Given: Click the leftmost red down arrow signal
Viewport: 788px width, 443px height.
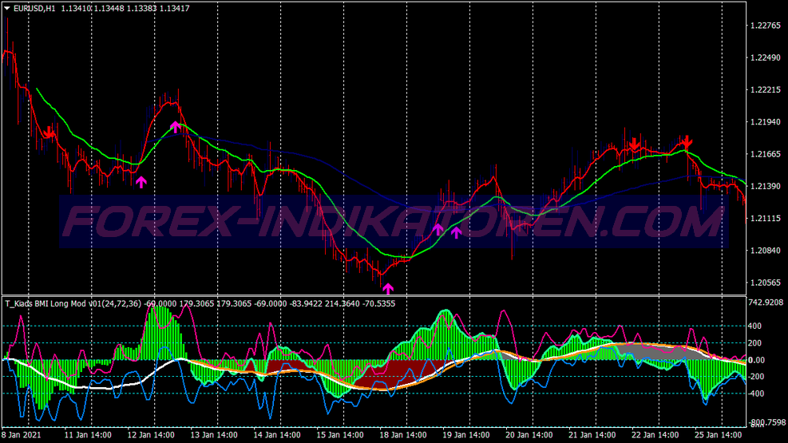Looking at the screenshot, I should click(49, 132).
